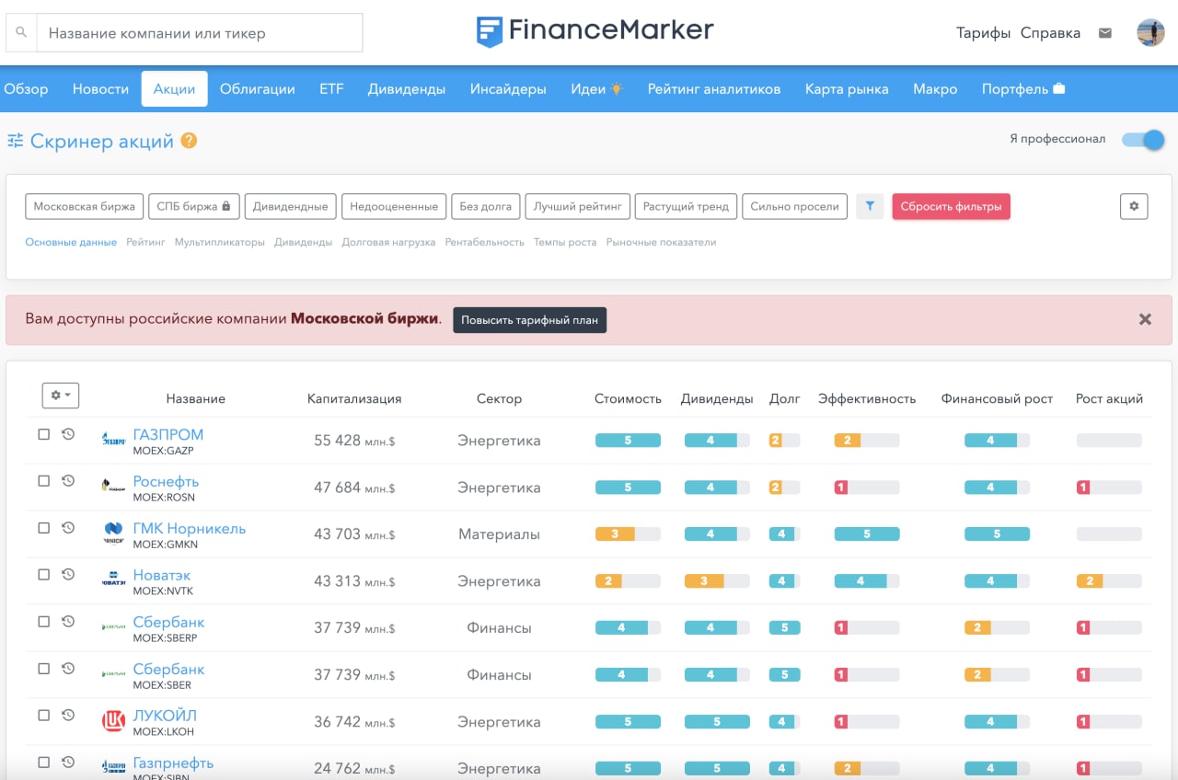Check the Новатэк row checkbox

pos(43,575)
